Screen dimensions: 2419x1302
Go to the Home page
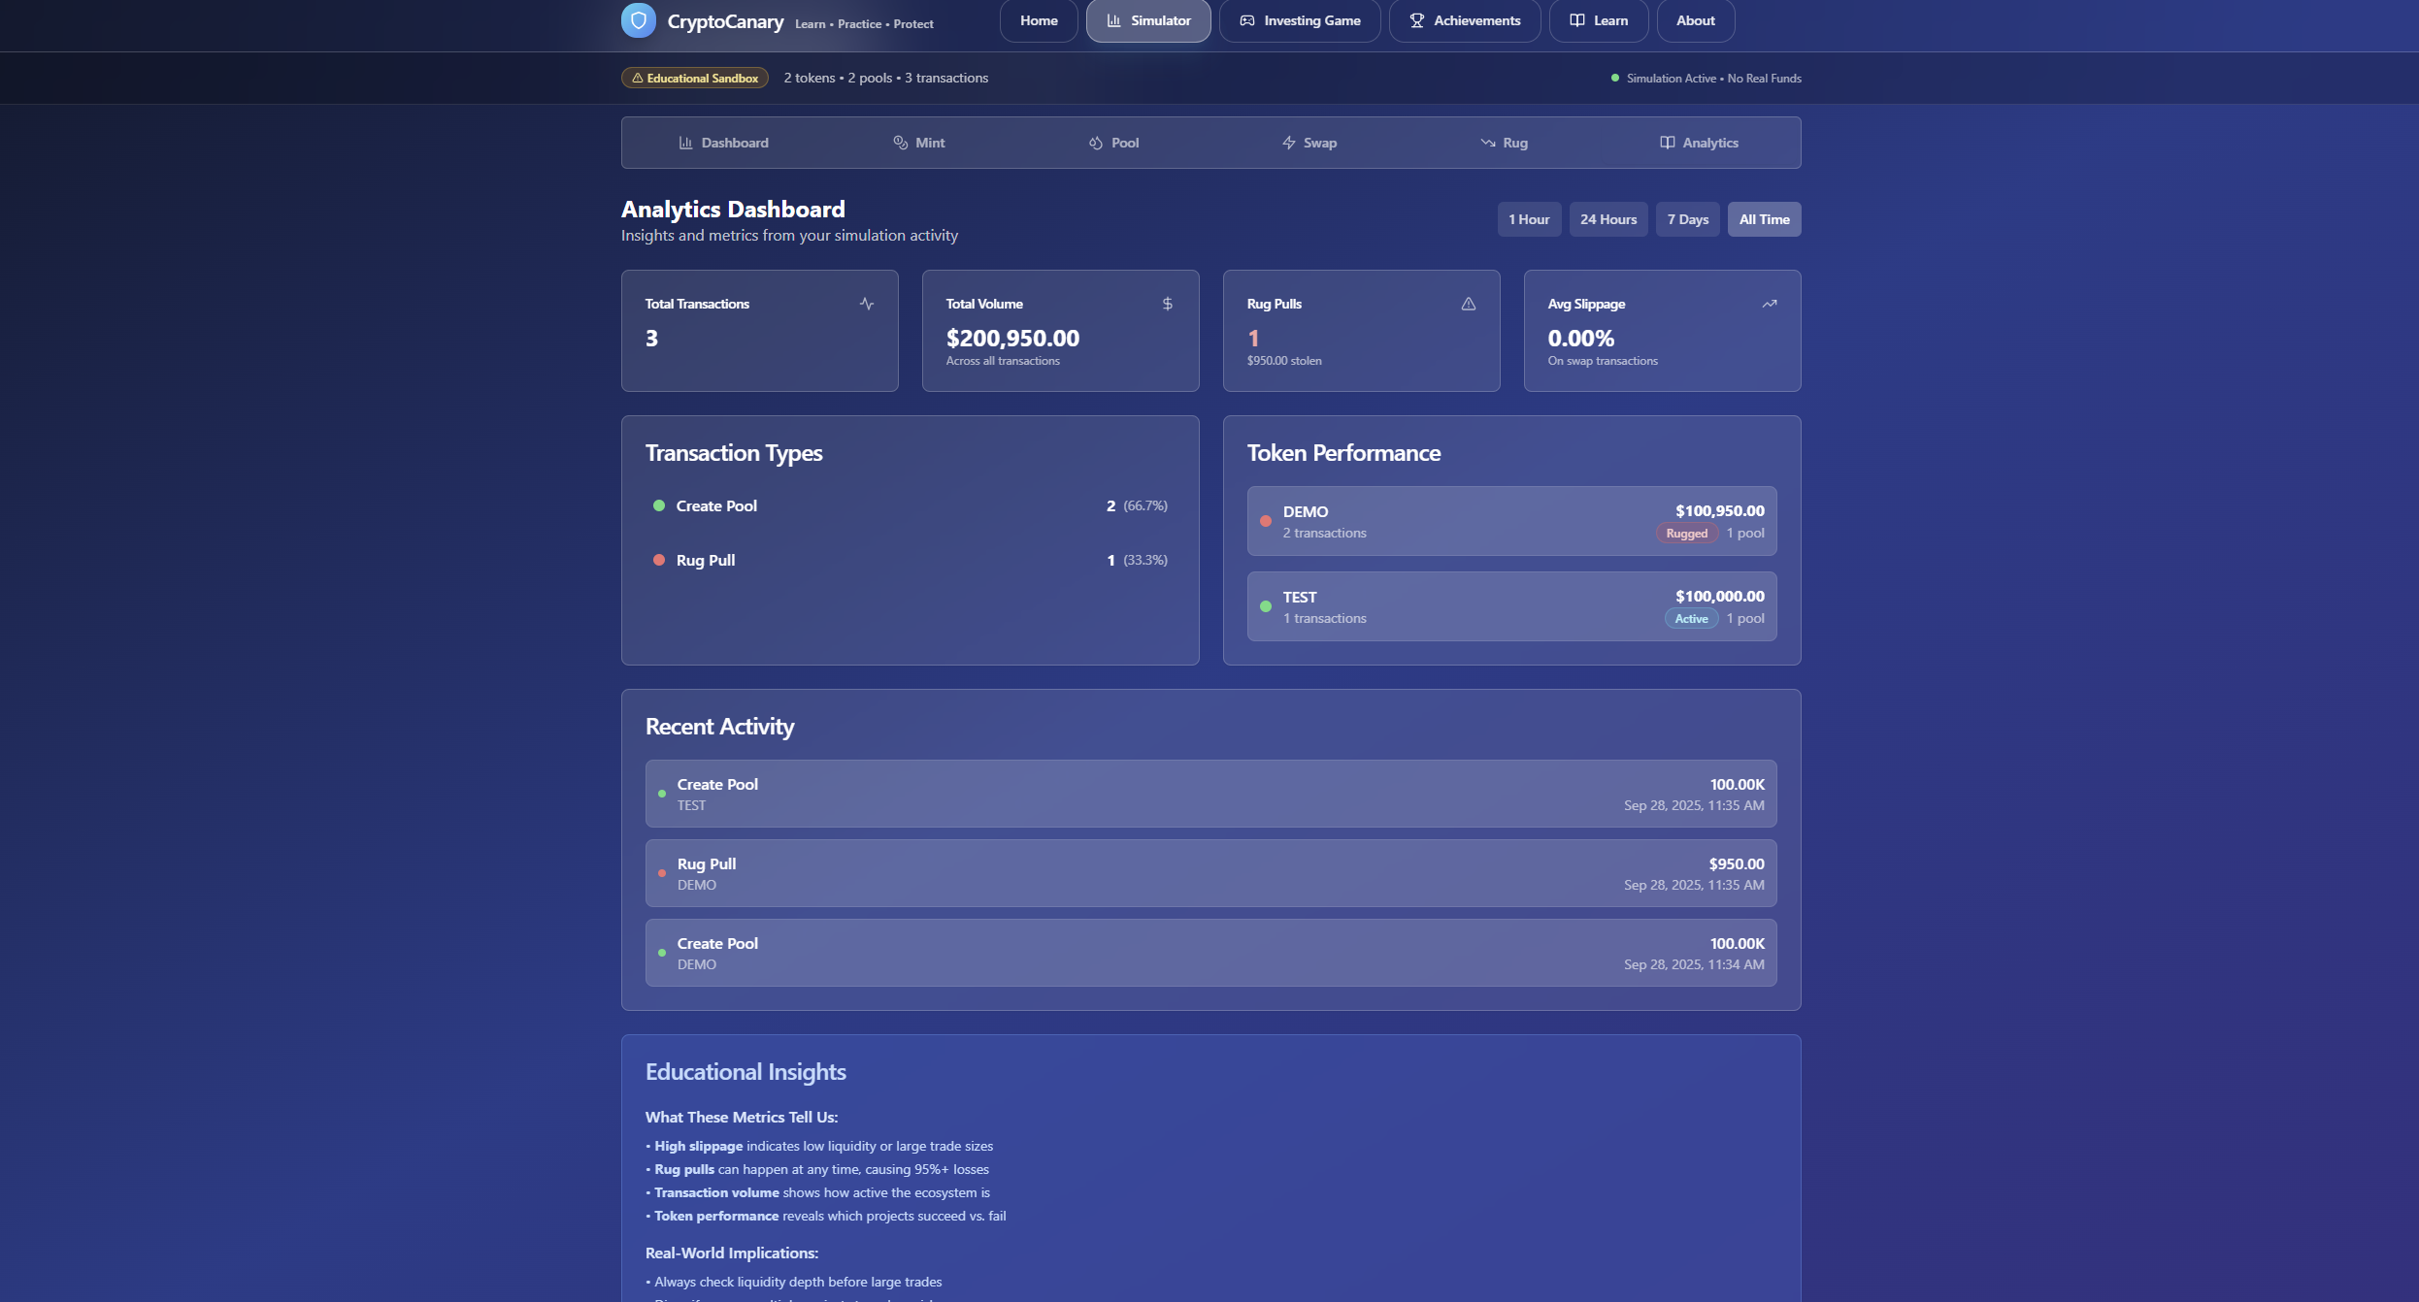tap(1038, 20)
